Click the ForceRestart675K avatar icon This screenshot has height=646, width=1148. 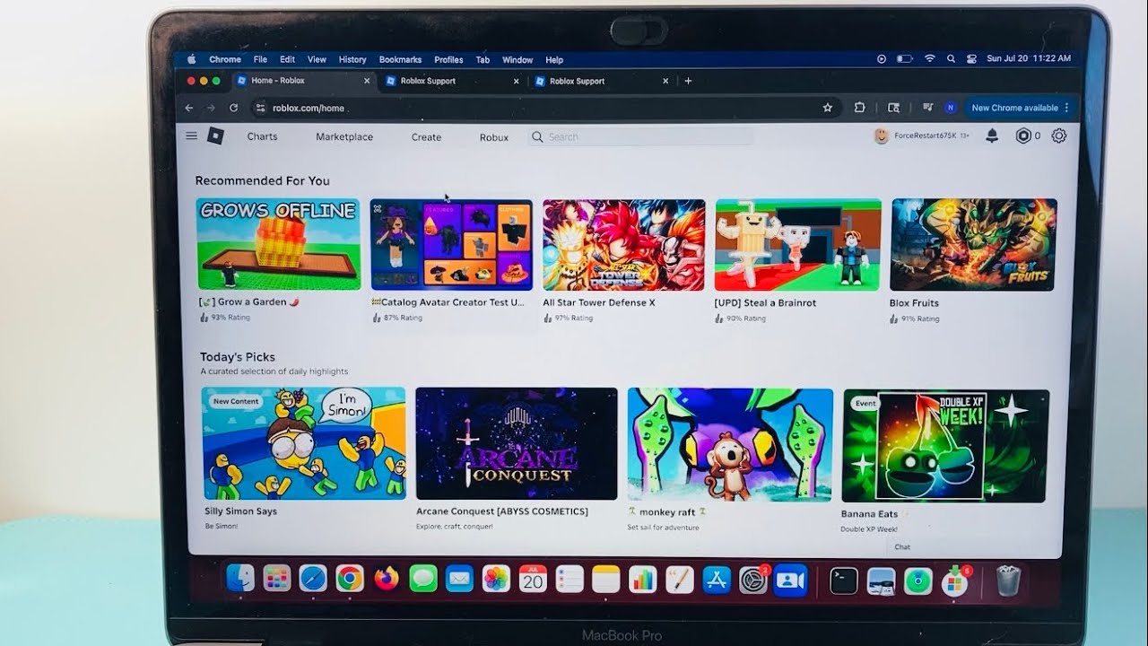[882, 136]
